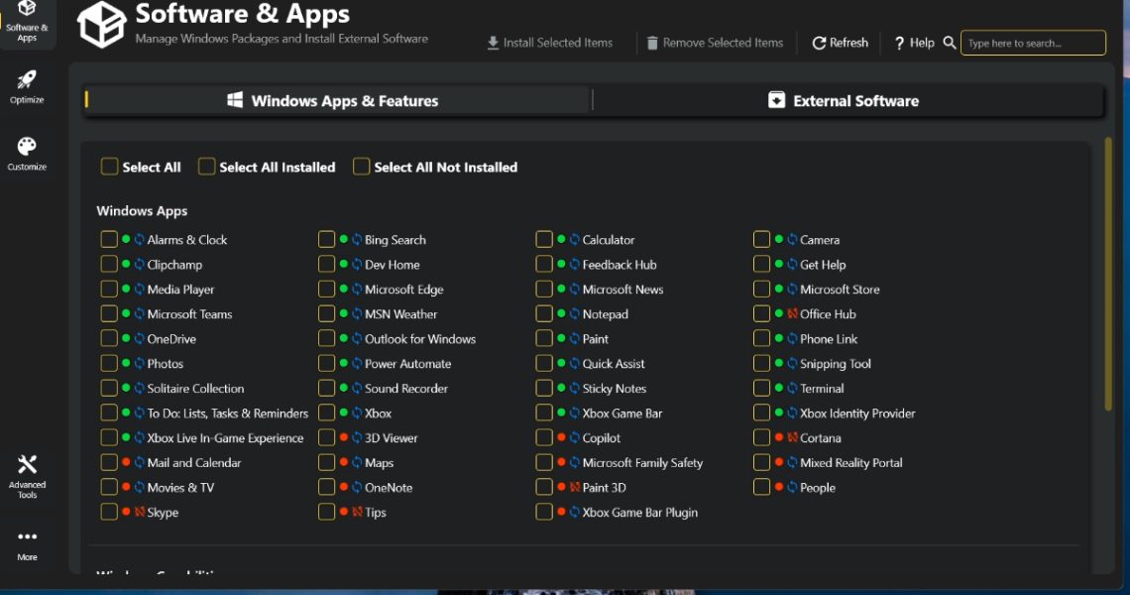Click the Help question mark icon
The height and width of the screenshot is (595, 1130).
click(899, 43)
